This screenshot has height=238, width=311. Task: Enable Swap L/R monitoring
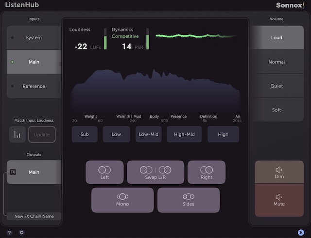[155, 172]
